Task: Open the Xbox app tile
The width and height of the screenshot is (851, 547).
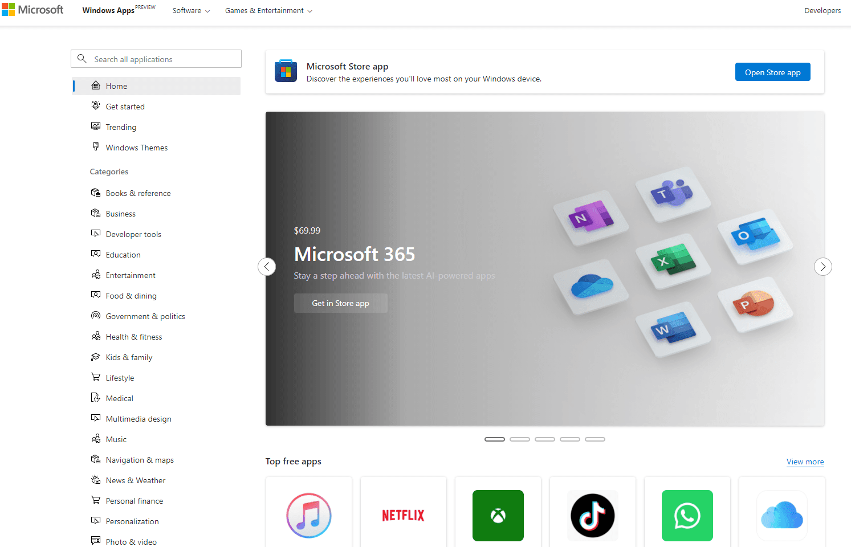Action: pos(498,512)
